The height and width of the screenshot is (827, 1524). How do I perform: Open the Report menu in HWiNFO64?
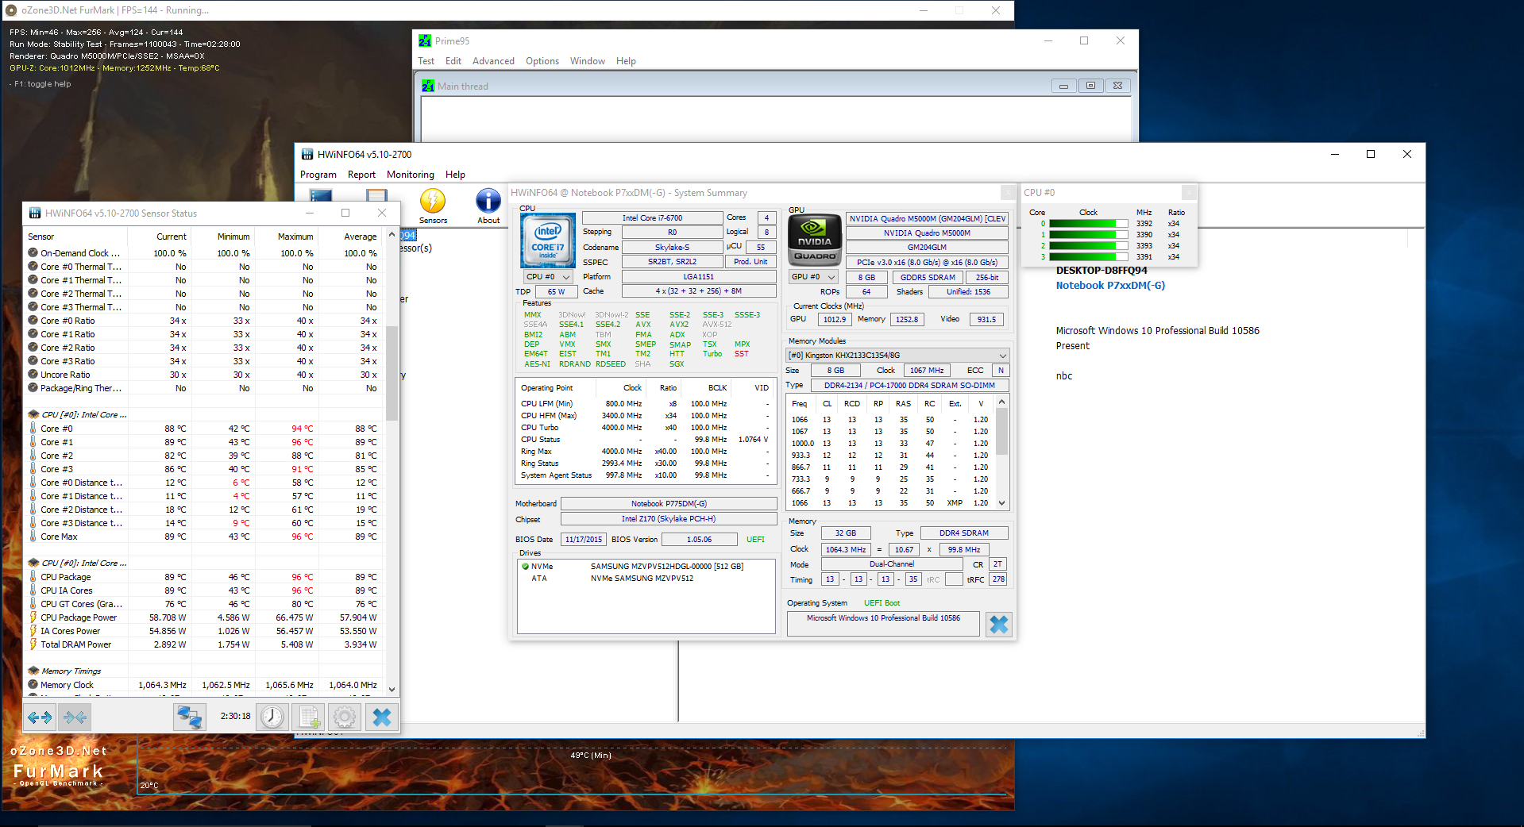coord(361,175)
